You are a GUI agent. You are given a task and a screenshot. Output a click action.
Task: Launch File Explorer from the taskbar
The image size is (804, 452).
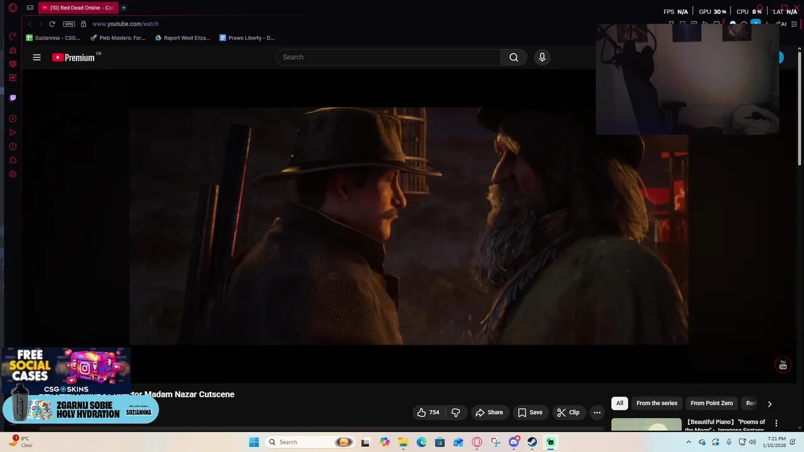click(403, 442)
